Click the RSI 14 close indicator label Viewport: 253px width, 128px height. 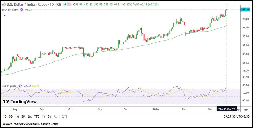9,86
